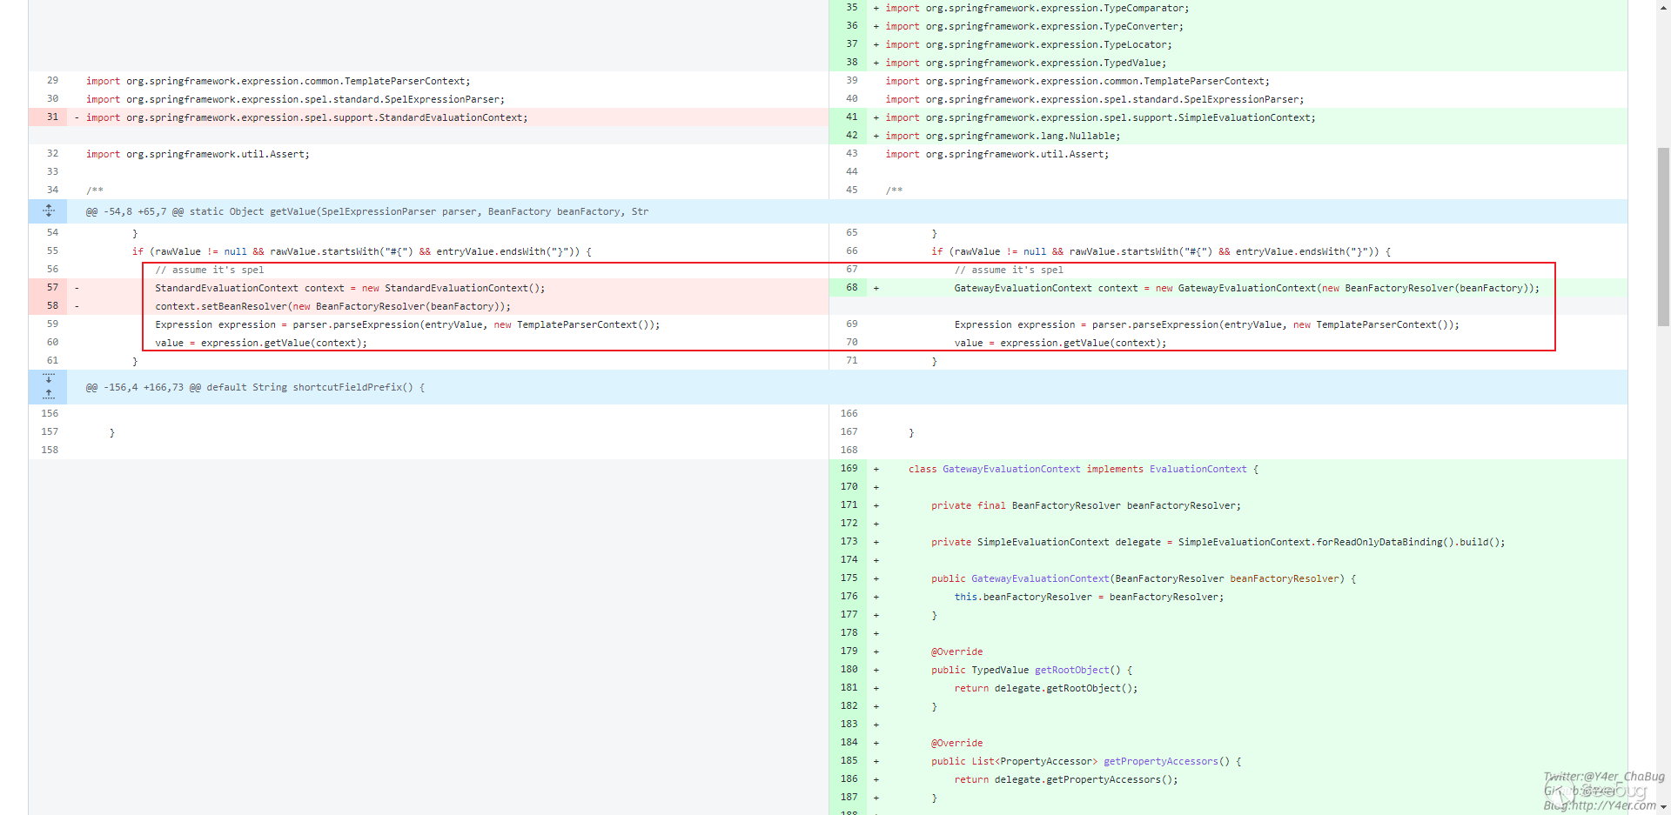Expand all hidden lines above getValue hunk
The height and width of the screenshot is (815, 1671).
[x=49, y=210]
